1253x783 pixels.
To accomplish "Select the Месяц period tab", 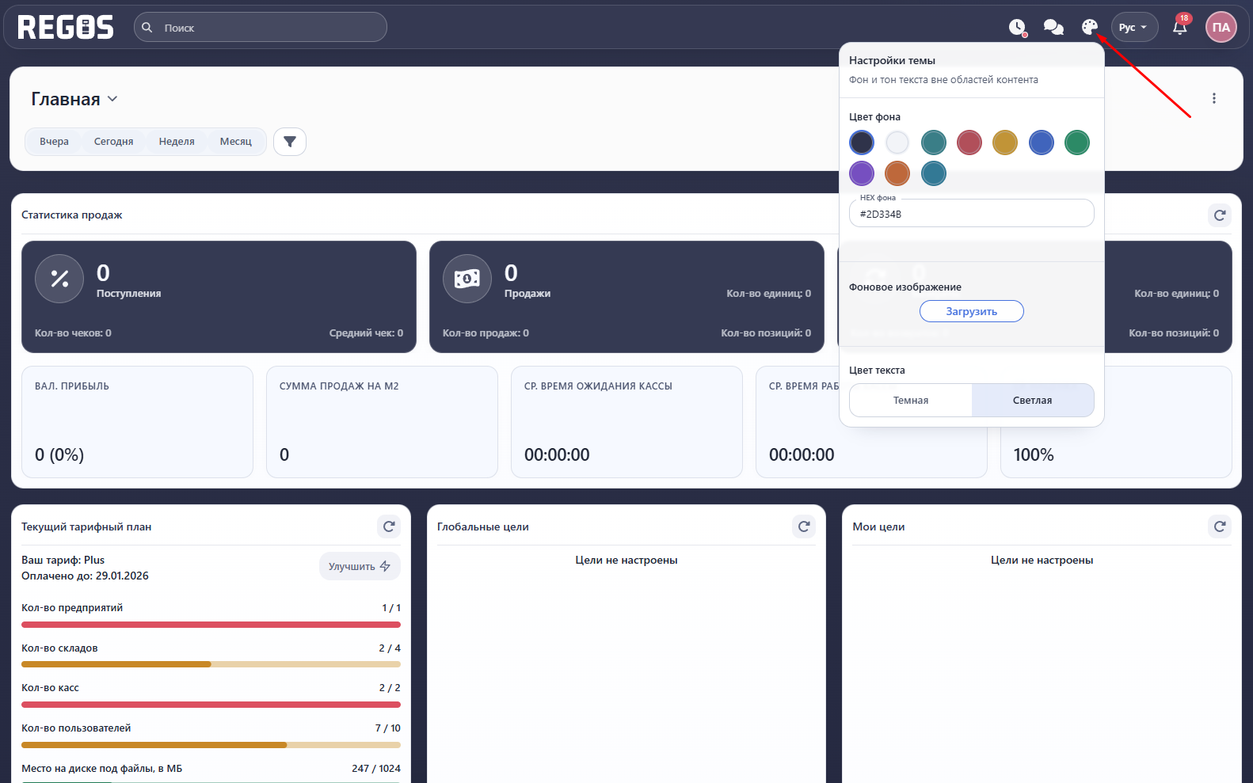I will click(235, 142).
